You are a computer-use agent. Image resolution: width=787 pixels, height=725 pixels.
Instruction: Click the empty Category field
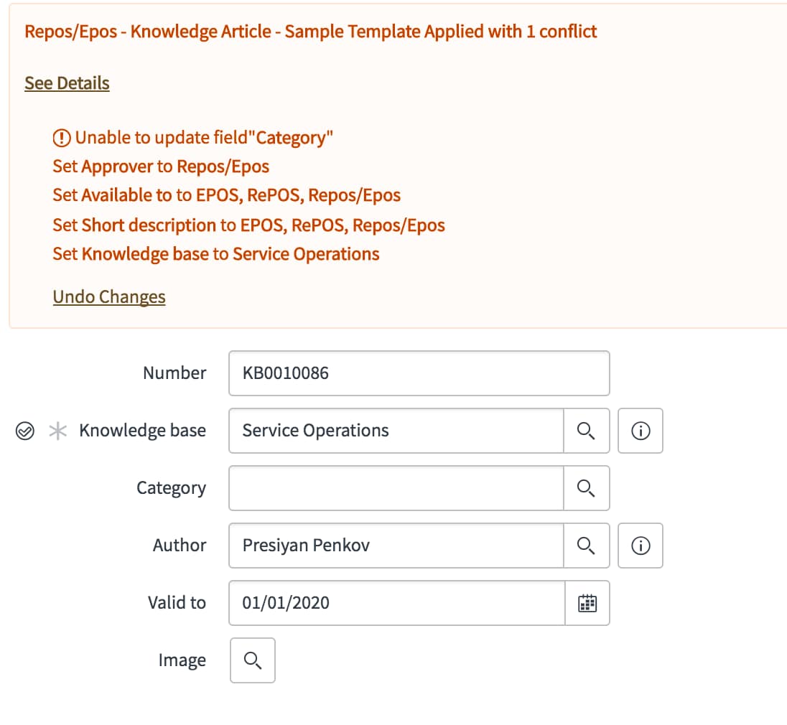coord(396,488)
